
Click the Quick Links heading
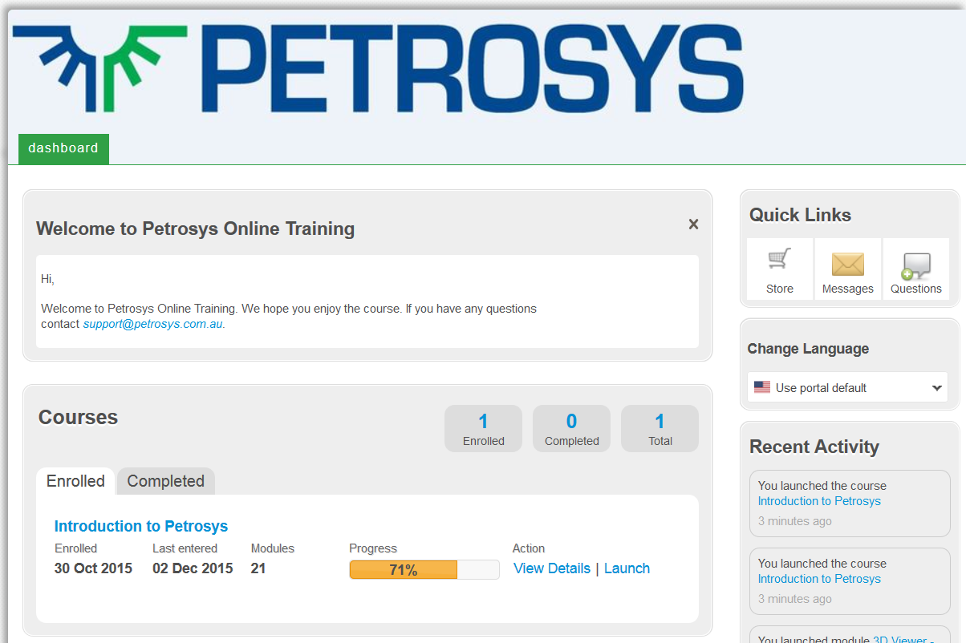[800, 215]
